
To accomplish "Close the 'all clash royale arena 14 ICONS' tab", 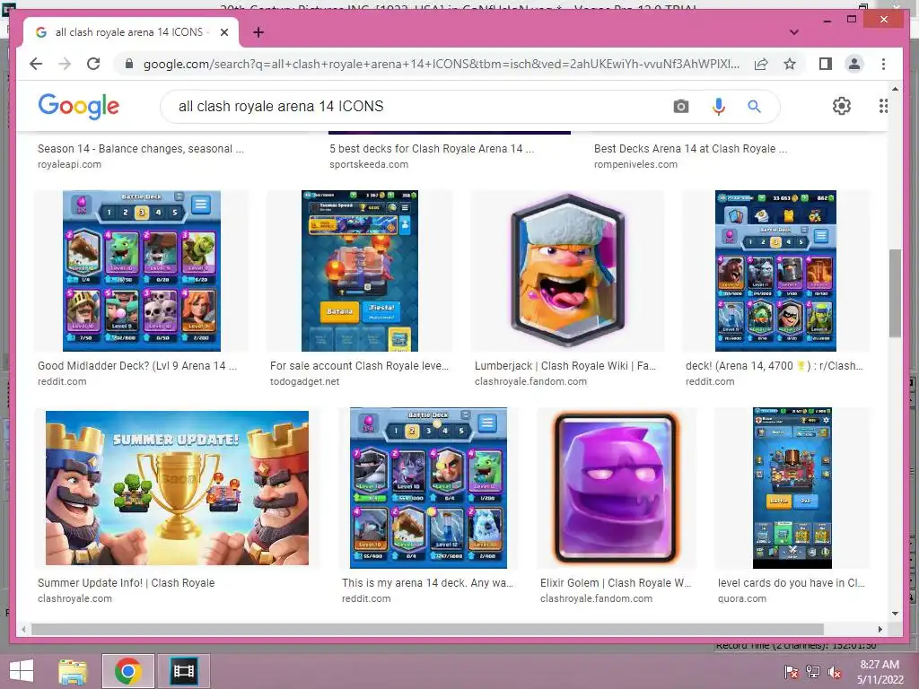I will 223,32.
